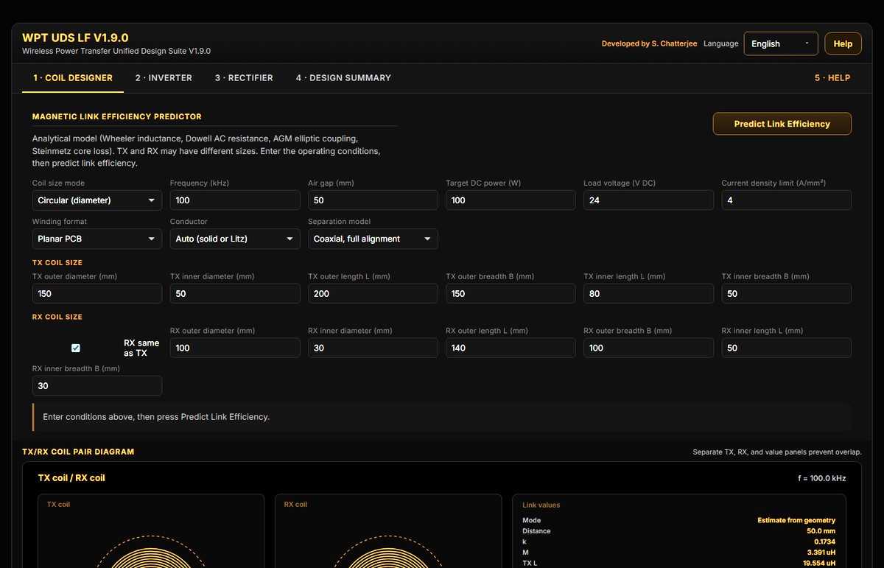Open the Separation model dropdown

(373, 239)
